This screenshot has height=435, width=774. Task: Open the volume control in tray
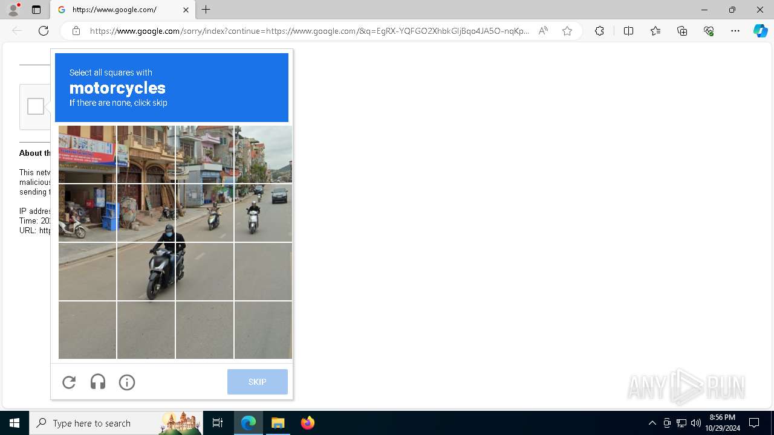click(x=695, y=423)
